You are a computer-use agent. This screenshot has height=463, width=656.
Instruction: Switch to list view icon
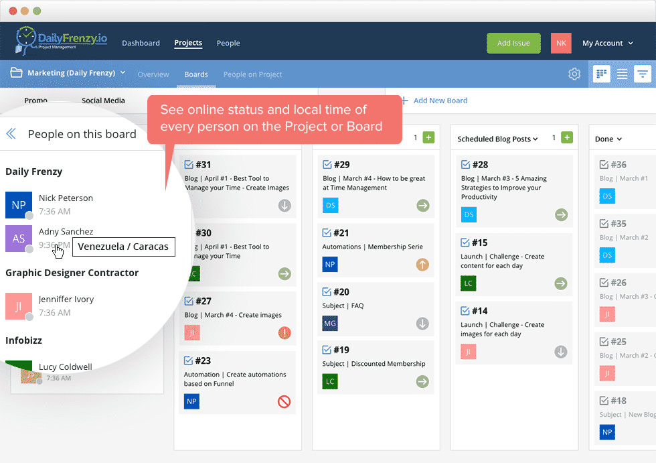coord(622,74)
